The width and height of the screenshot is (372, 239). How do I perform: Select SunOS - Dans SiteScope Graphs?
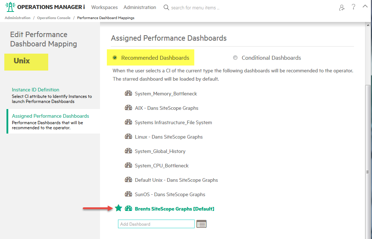click(x=170, y=194)
